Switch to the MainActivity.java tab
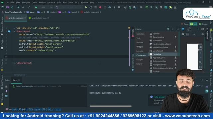The width and height of the screenshot is (213, 119). 39,18
